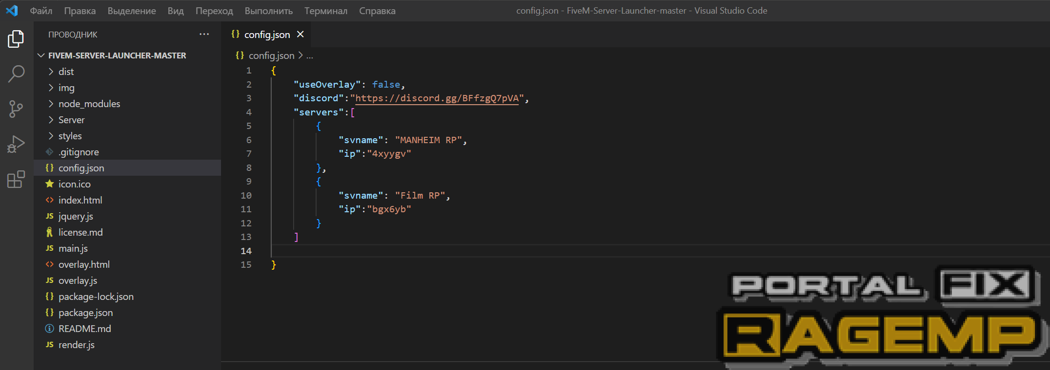1050x370 pixels.
Task: Click the config.json tab JSON icon
Action: [x=235, y=34]
